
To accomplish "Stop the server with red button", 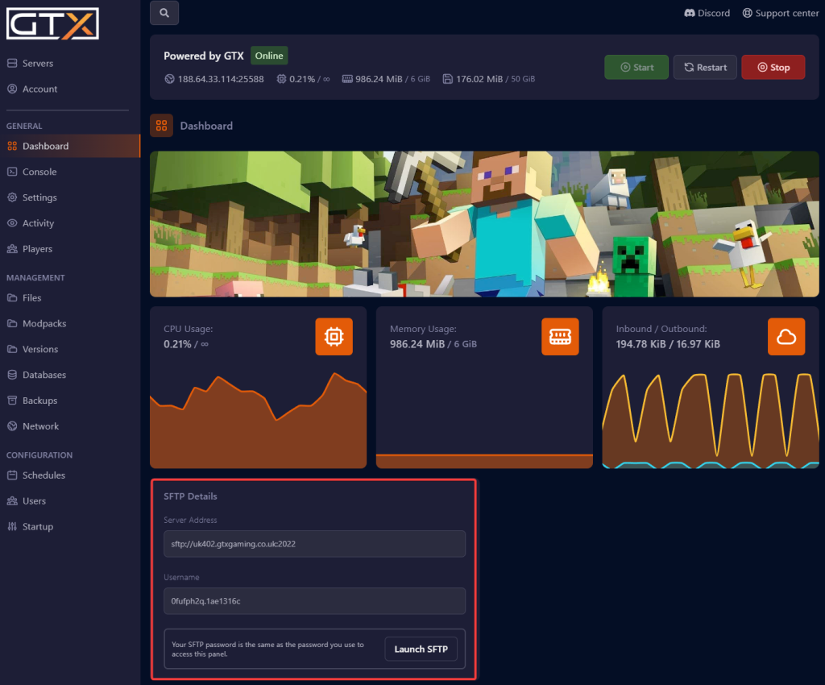I will [x=773, y=68].
